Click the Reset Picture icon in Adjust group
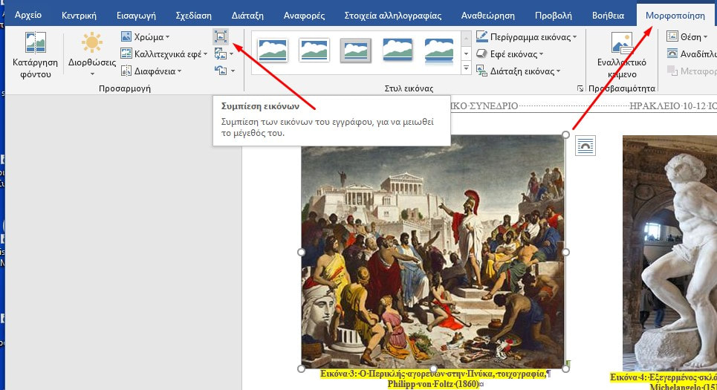The height and width of the screenshot is (390, 717). click(x=221, y=71)
